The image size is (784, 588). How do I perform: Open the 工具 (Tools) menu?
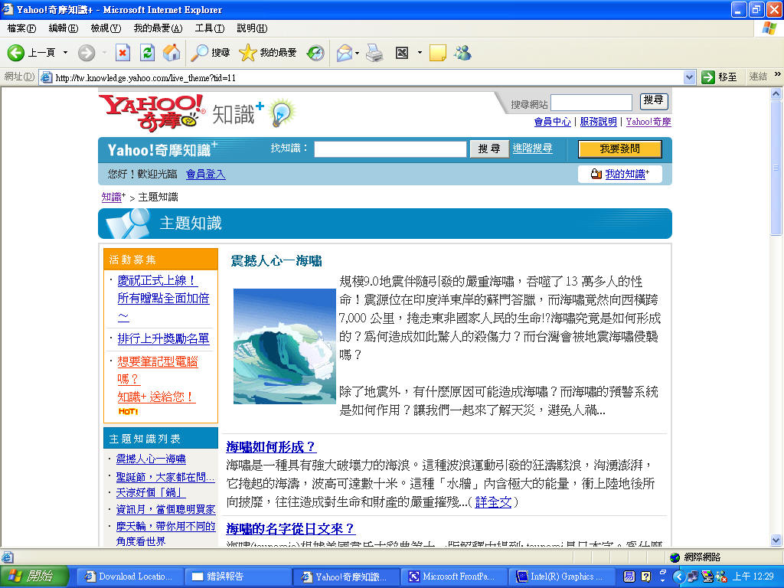(210, 28)
